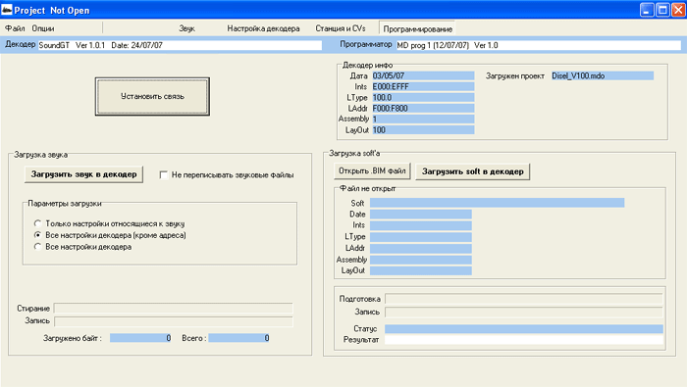
Task: Click the LayOut value 100
Action: point(423,130)
